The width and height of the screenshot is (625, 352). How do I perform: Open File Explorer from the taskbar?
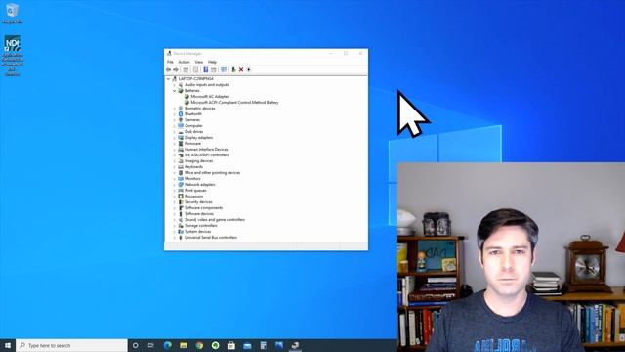[184, 345]
